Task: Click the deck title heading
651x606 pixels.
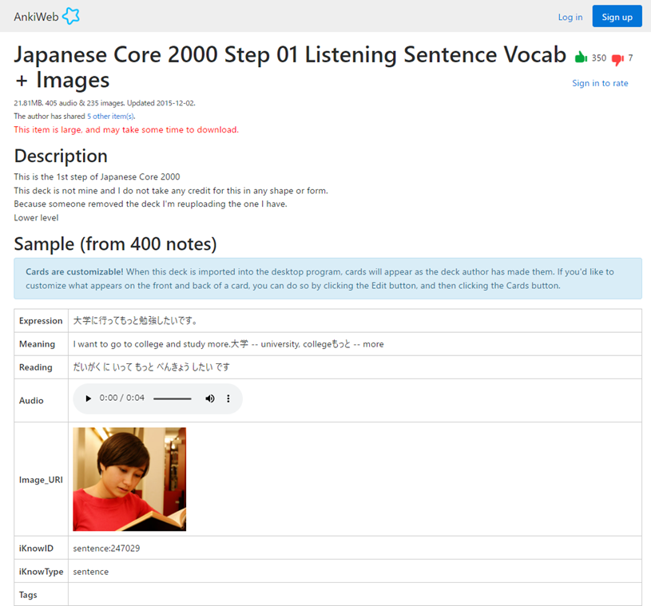Action: (290, 67)
